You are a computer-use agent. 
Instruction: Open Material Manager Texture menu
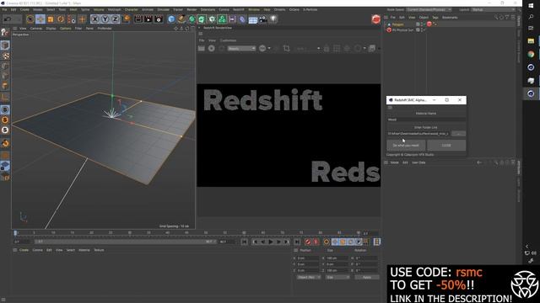(99, 250)
